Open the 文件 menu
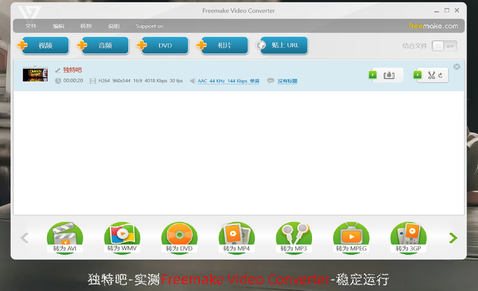The image size is (478, 291). click(31, 26)
